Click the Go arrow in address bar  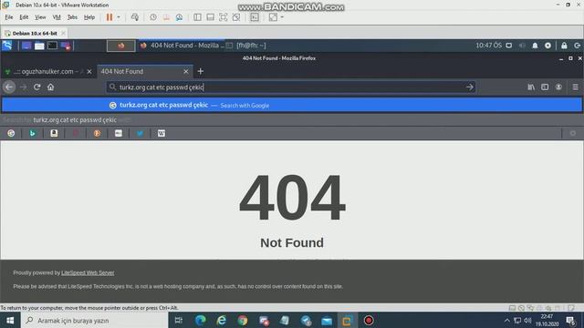tap(469, 87)
